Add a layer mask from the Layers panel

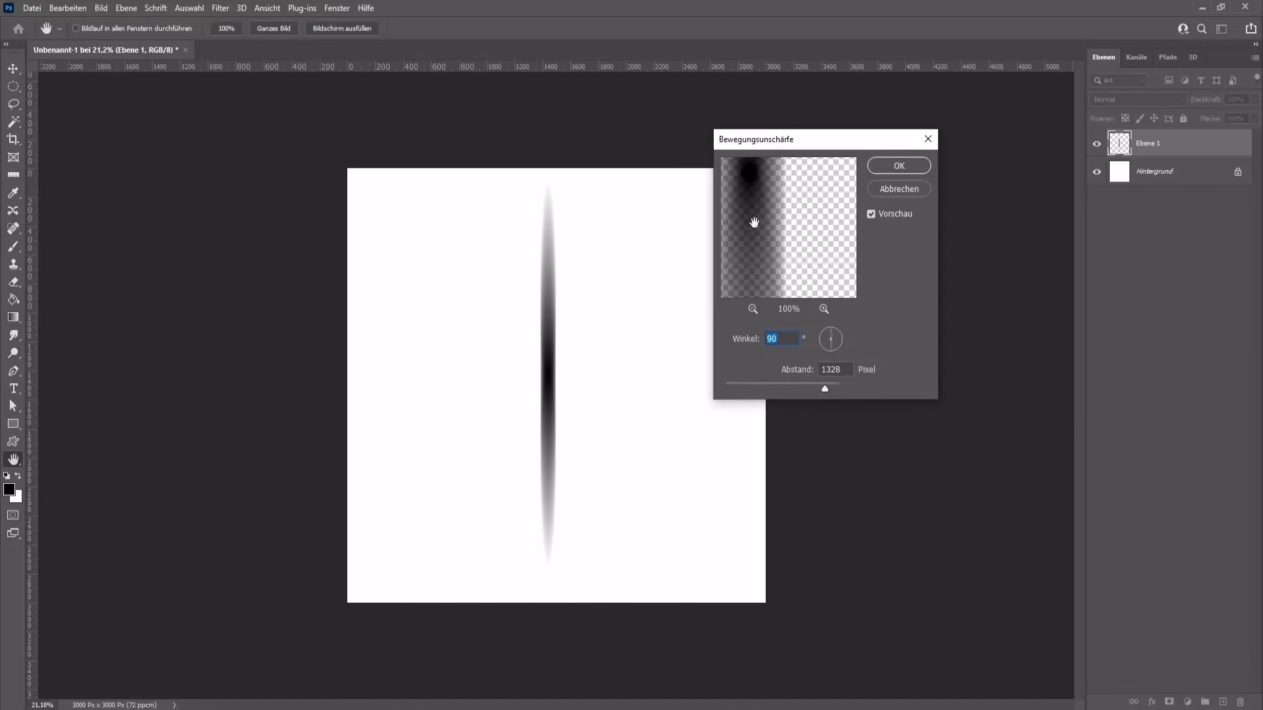(1170, 701)
